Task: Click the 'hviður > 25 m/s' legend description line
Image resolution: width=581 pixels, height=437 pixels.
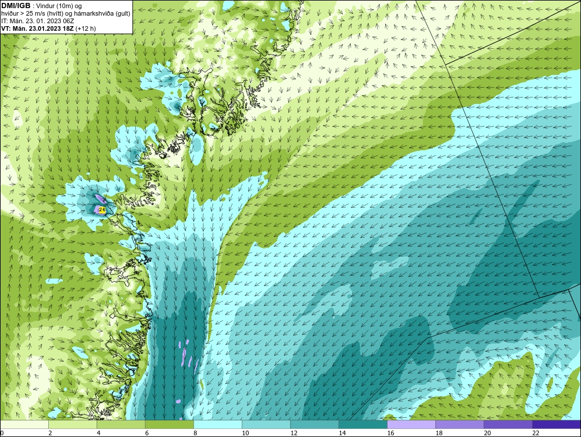Action: click(x=66, y=13)
